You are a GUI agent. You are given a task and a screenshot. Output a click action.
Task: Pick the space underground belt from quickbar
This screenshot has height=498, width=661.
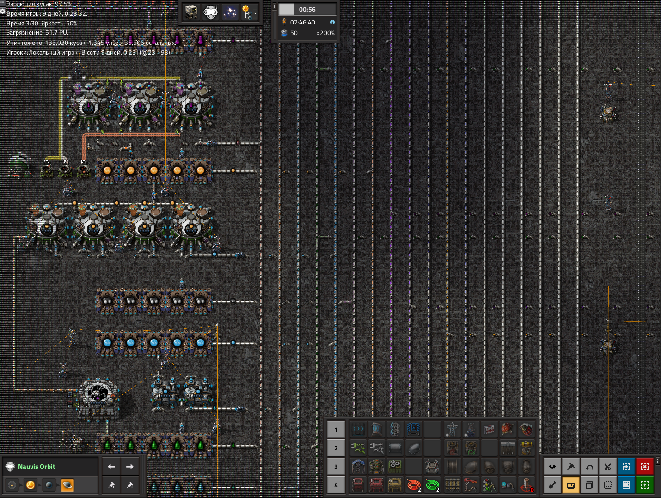click(x=376, y=430)
